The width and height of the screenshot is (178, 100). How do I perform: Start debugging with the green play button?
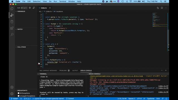(x=22, y=8)
